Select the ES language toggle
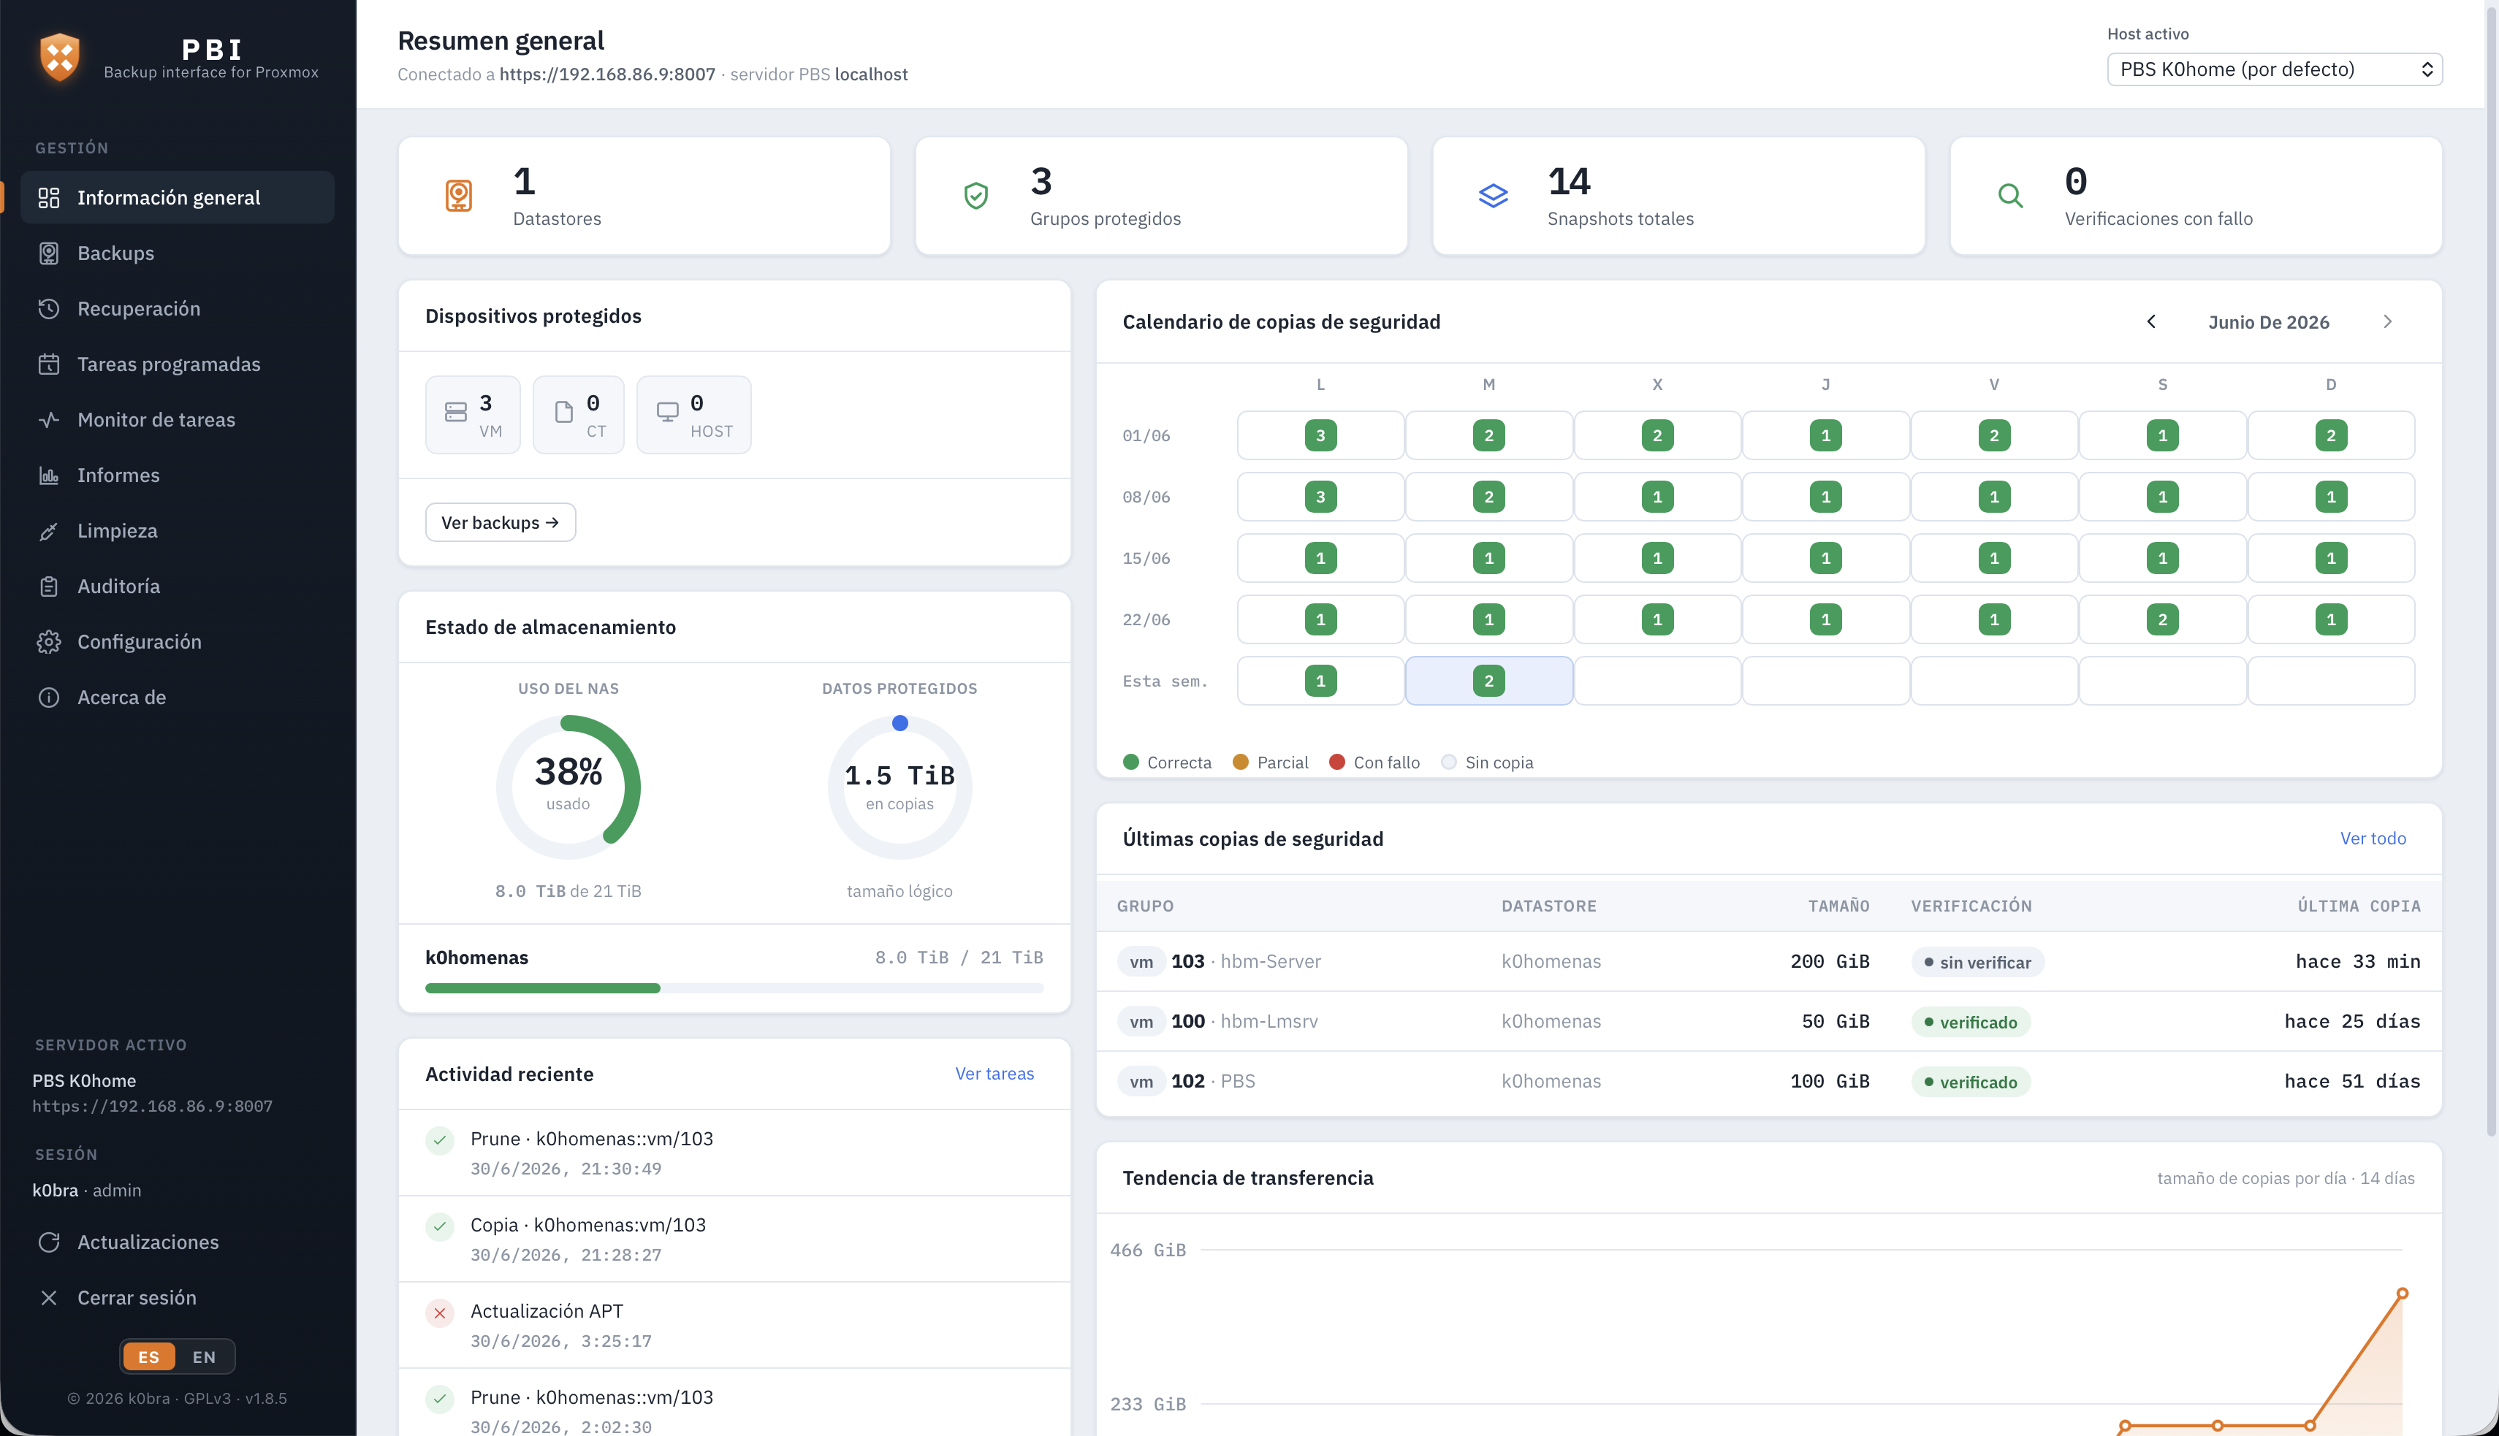 pos(149,1357)
